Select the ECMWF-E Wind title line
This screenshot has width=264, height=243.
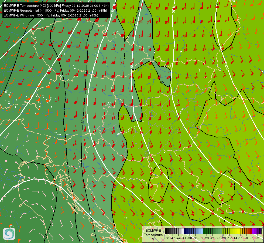pos(51,15)
